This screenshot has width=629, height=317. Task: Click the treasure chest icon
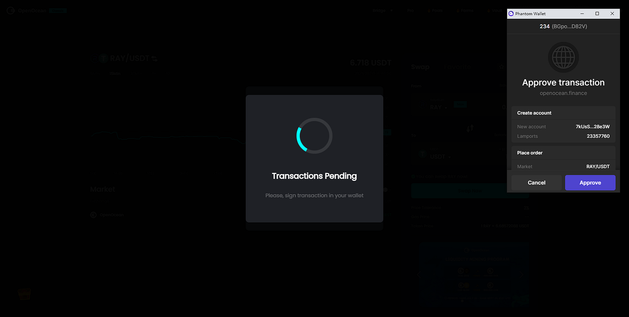tap(24, 294)
